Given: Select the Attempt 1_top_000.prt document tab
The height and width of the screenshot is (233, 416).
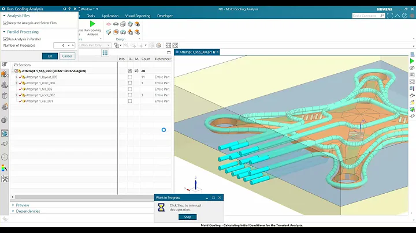Looking at the screenshot, I should (197, 52).
